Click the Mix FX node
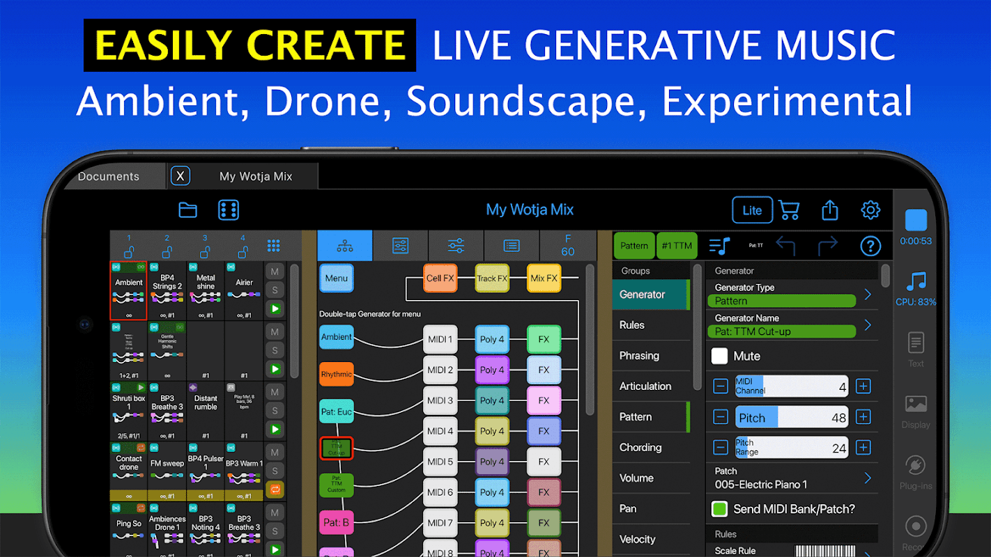 tap(544, 278)
